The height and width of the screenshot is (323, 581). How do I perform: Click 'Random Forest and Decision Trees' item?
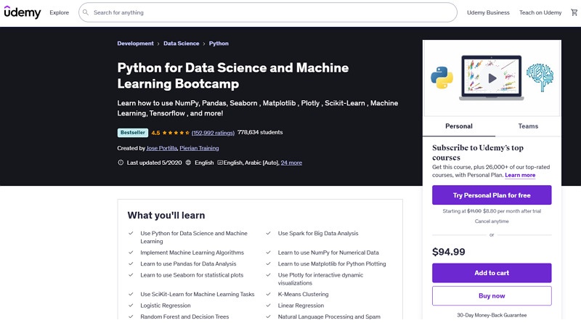pyautogui.click(x=184, y=316)
